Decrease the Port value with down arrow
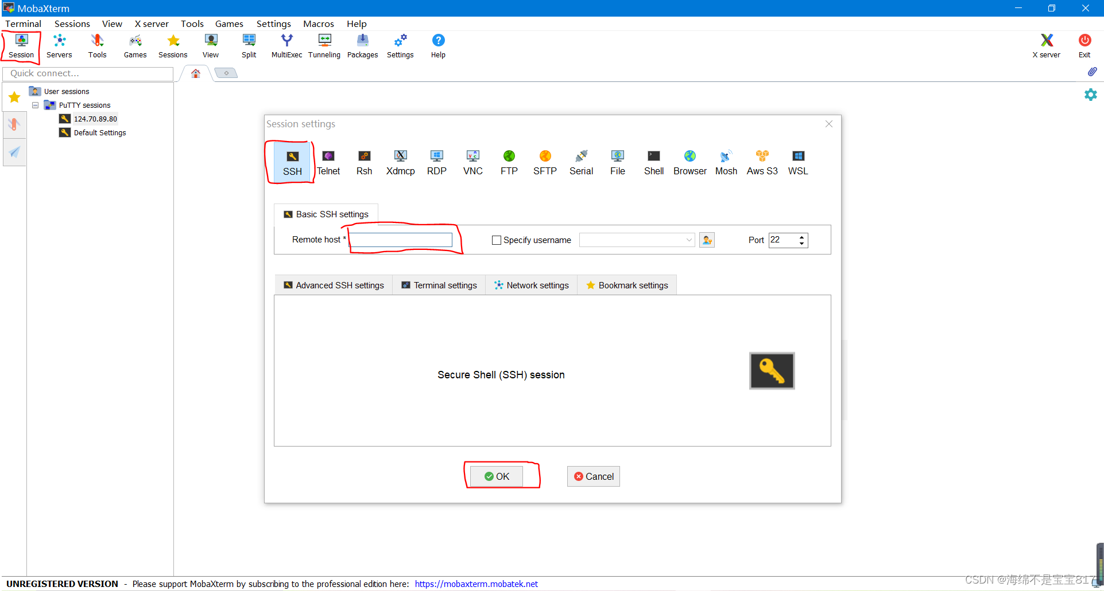 click(801, 244)
